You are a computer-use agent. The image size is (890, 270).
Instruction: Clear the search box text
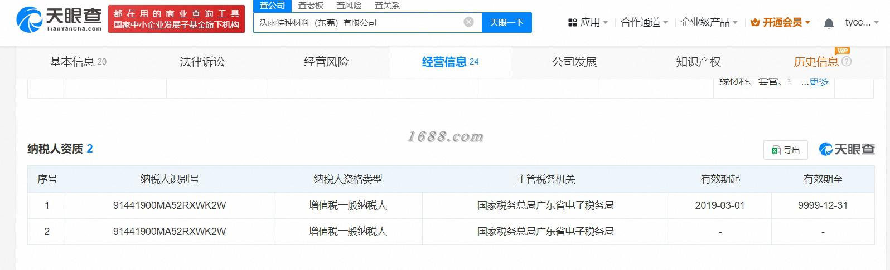click(469, 22)
